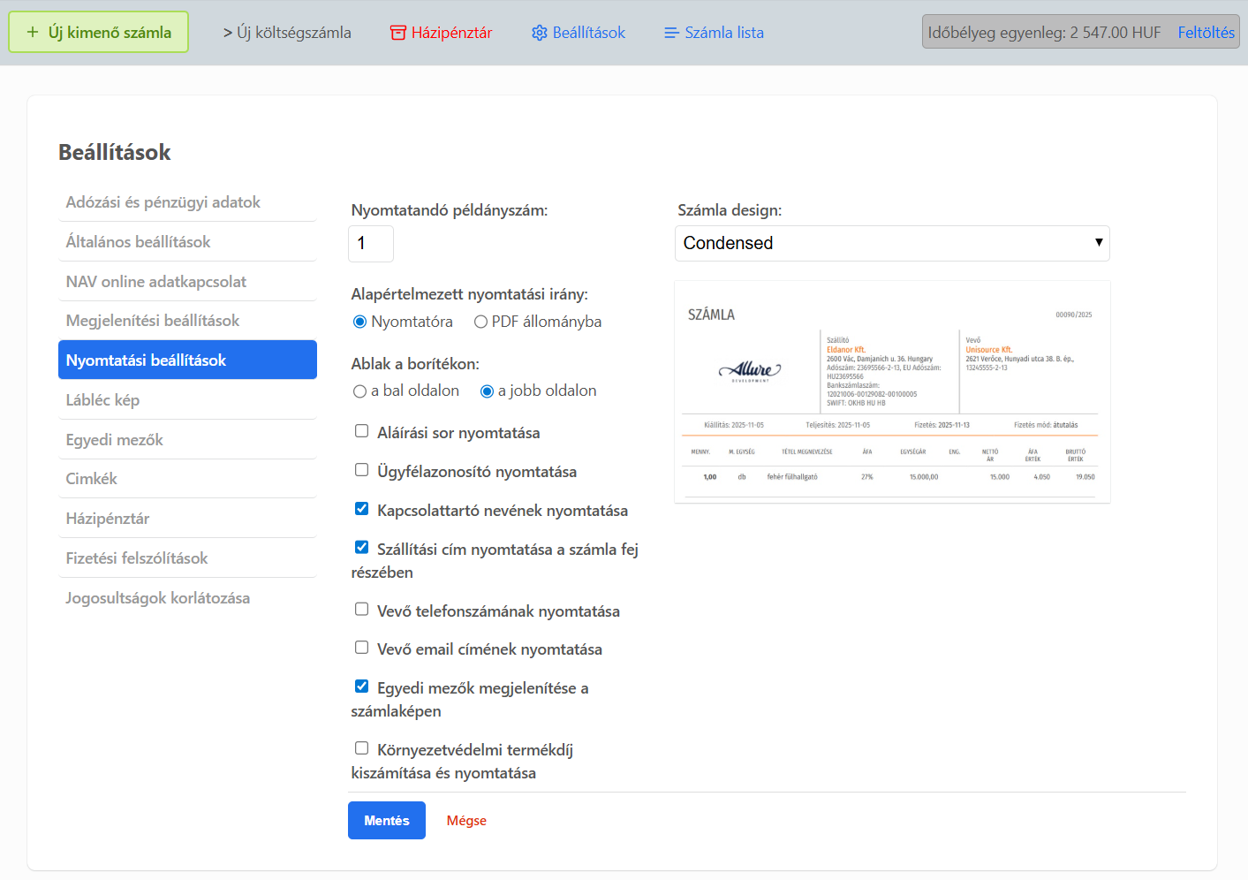The width and height of the screenshot is (1248, 880).
Task: Click the Feltöltés top-up link
Action: pyautogui.click(x=1206, y=33)
